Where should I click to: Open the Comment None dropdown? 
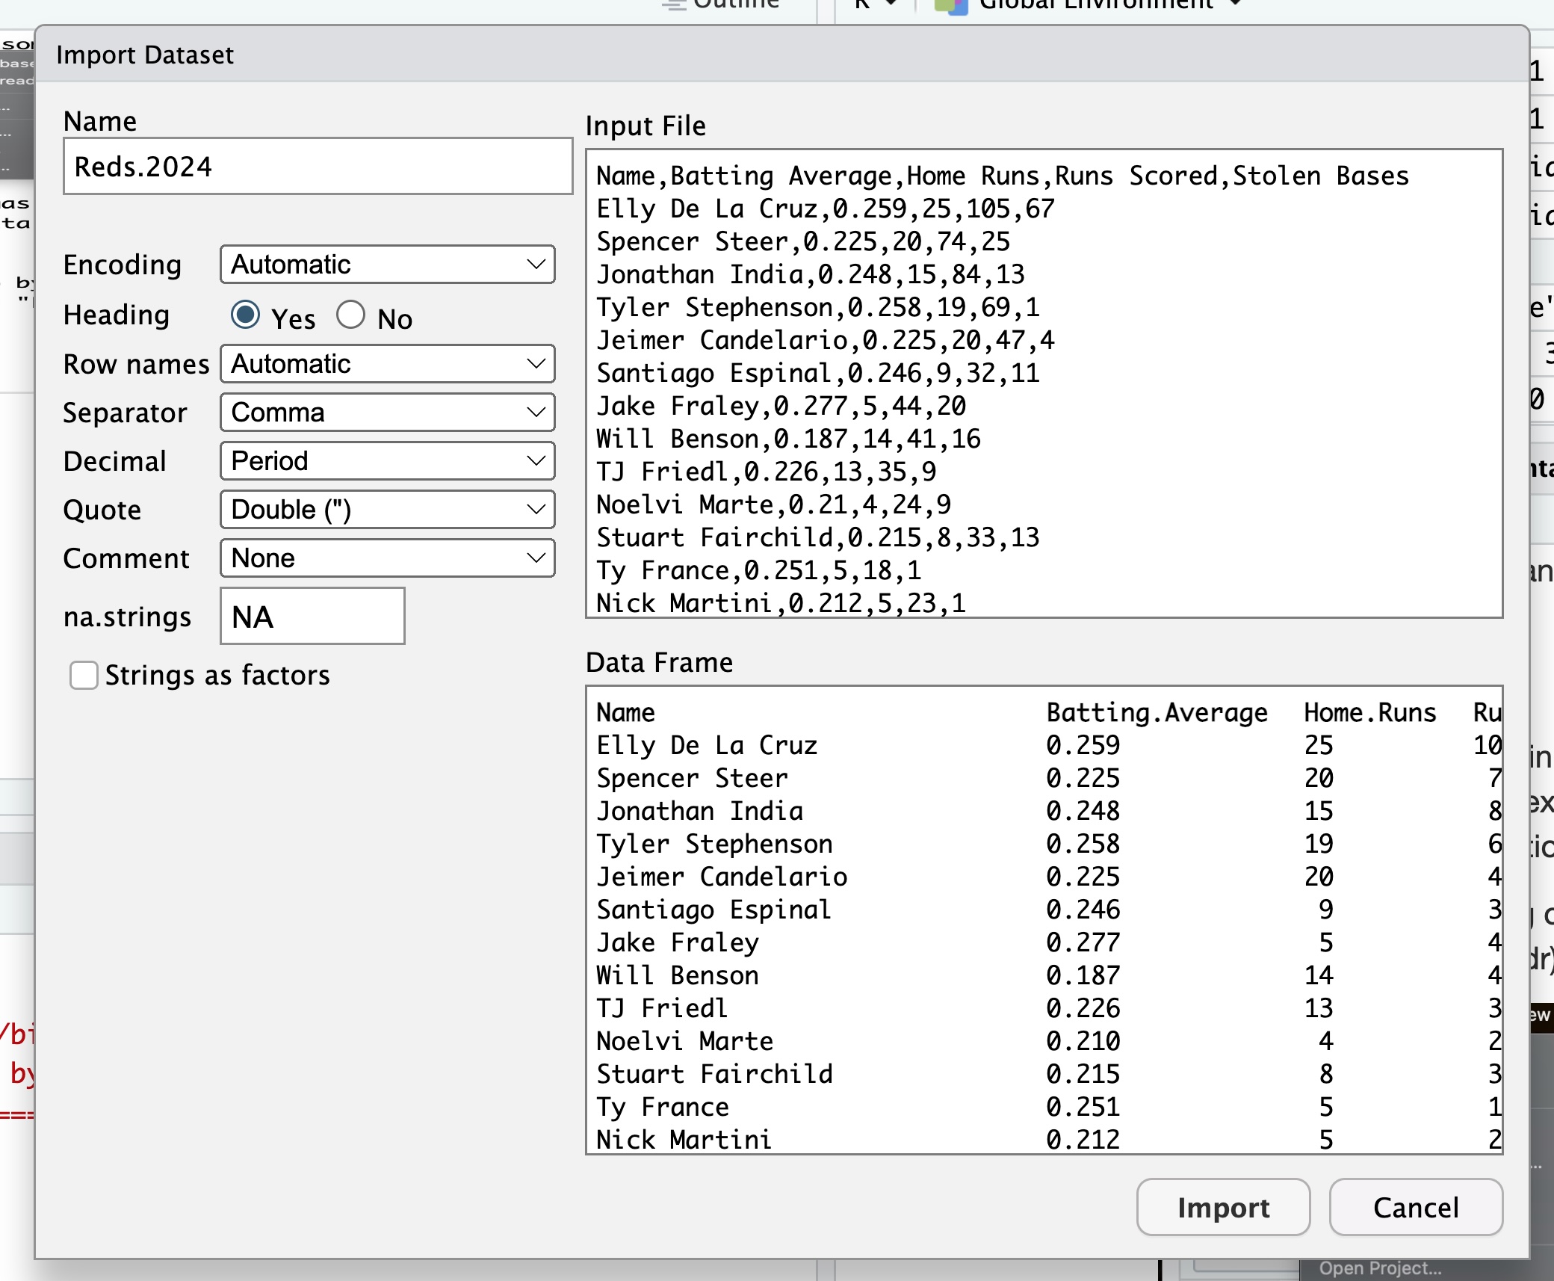387,558
